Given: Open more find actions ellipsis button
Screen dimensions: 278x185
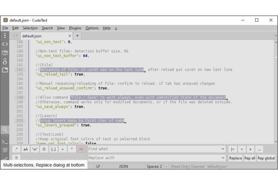Looking at the screenshot, I should click(259, 149).
